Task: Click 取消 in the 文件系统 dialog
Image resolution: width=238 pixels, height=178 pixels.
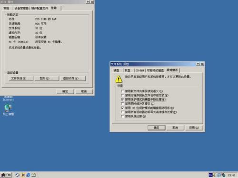Action: click(x=175, y=128)
